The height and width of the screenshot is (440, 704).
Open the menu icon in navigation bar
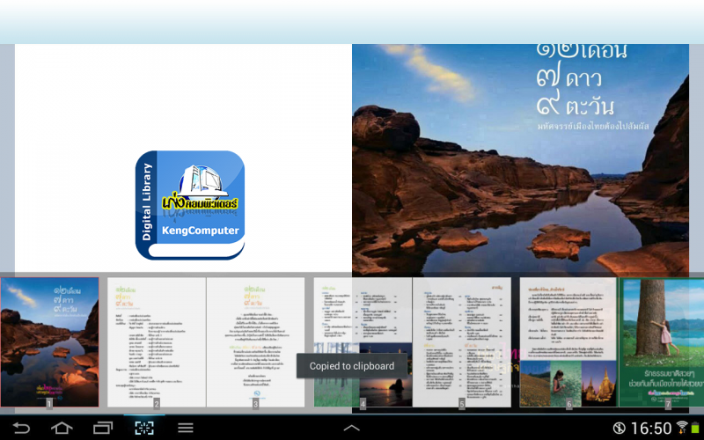[186, 428]
